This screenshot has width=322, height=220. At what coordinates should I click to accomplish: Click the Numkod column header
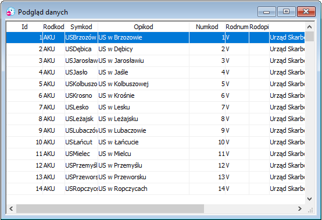pos(207,27)
